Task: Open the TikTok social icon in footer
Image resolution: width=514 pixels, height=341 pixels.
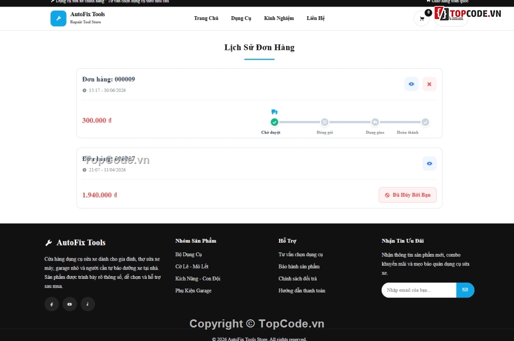Action: (x=88, y=304)
